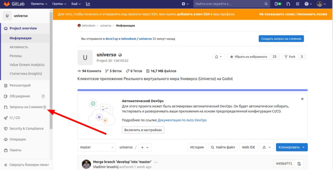Open the forks count 3
This screenshot has height=170, width=333.
302,57
